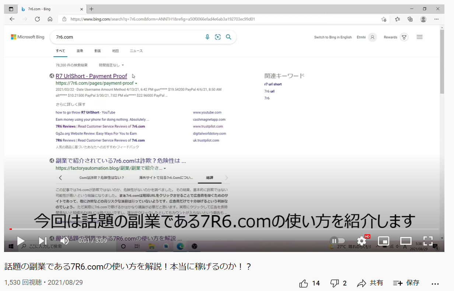Open a new tab with plus button
Image resolution: width=454 pixels, height=291 pixels.
[x=91, y=9]
